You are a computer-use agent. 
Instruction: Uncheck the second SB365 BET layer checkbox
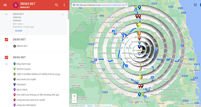(x=7, y=57)
